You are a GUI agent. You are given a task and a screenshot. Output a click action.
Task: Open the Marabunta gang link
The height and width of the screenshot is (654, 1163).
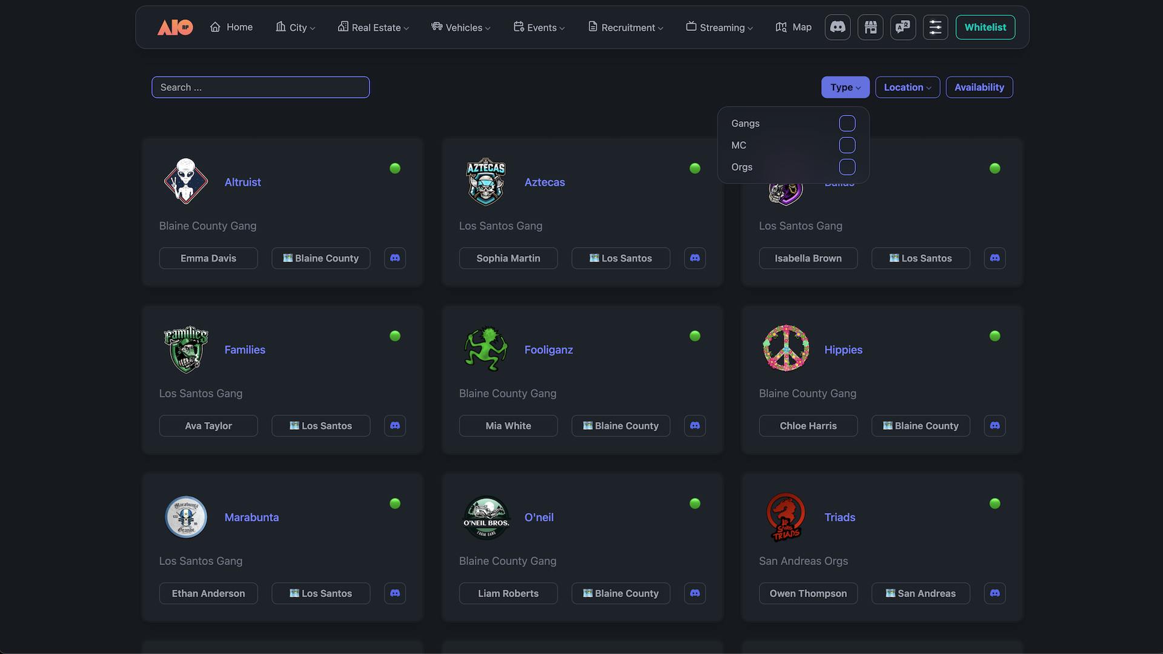click(251, 517)
